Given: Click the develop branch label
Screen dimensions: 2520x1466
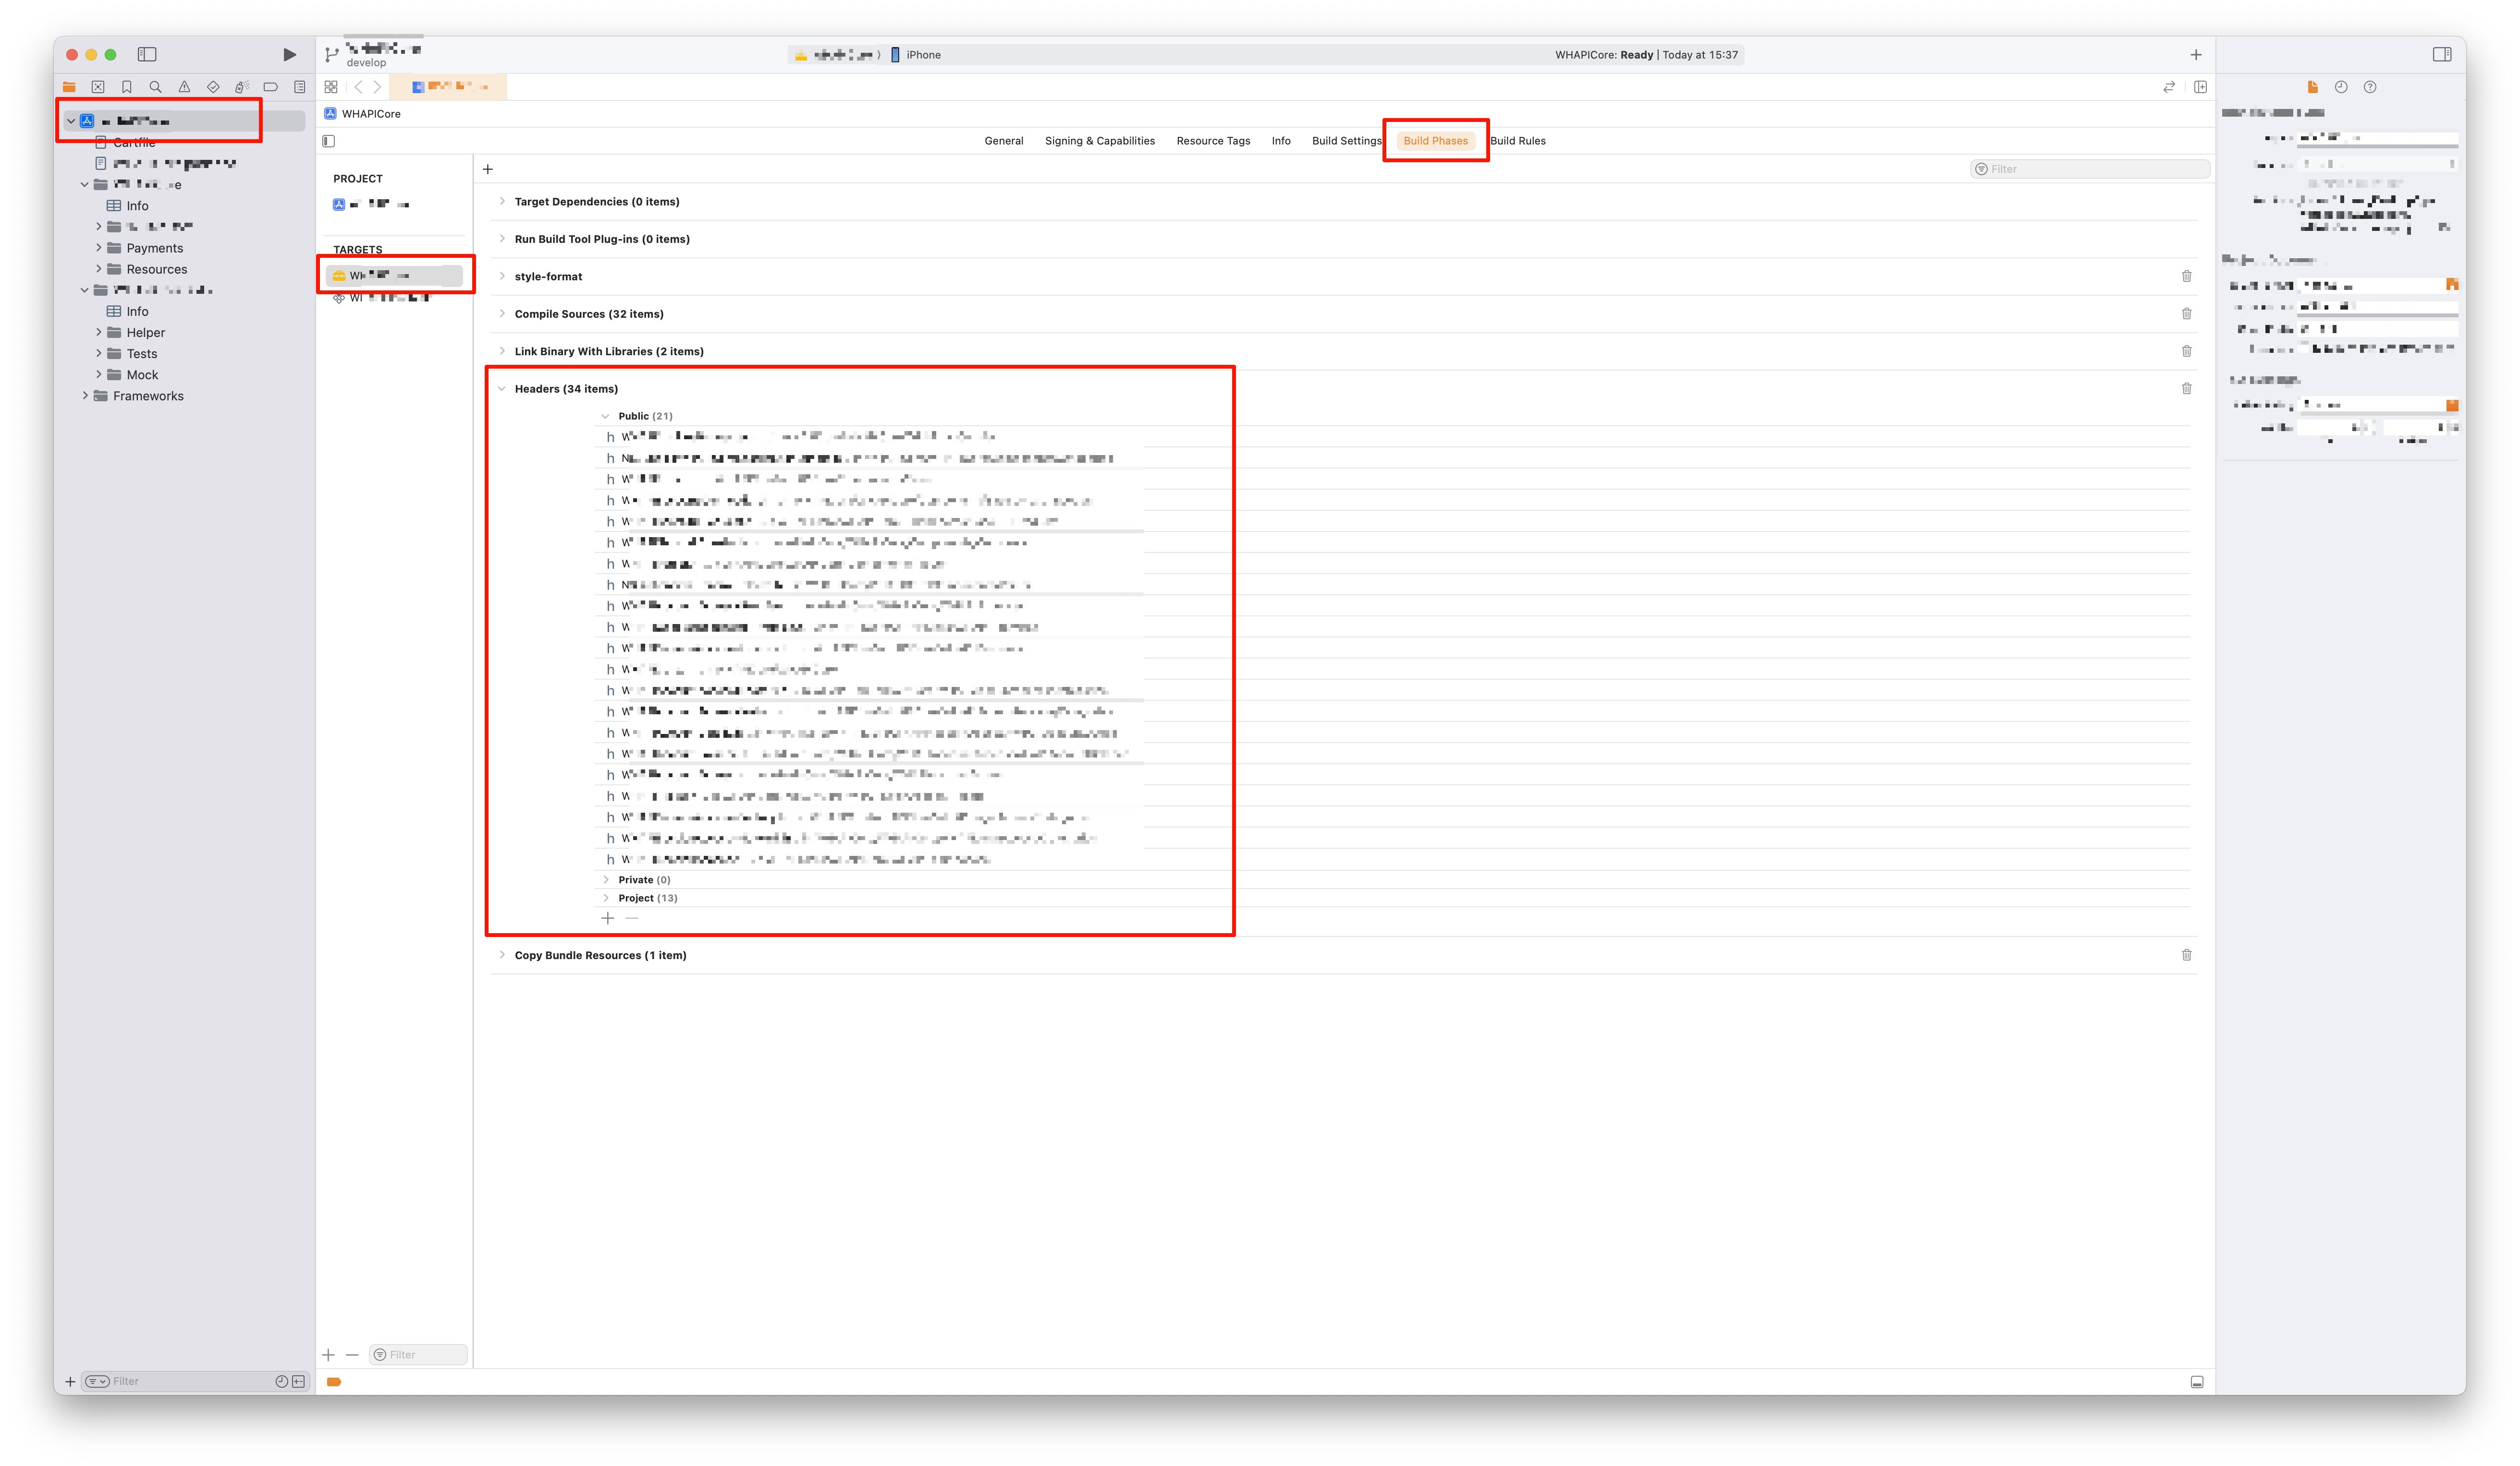Looking at the screenshot, I should tap(366, 62).
